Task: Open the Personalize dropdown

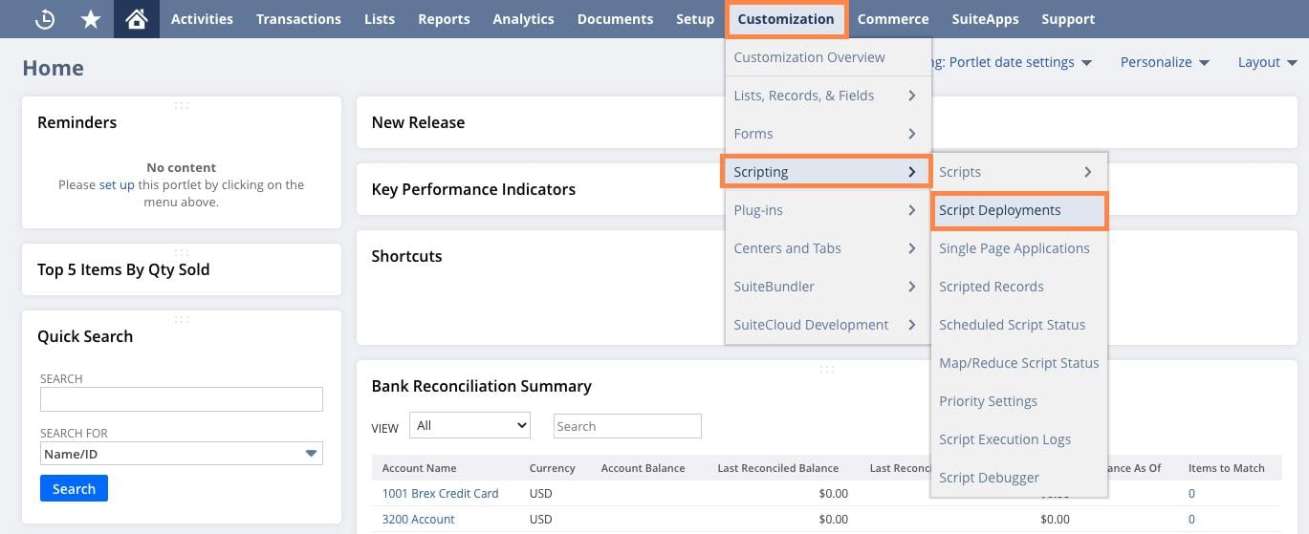Action: pos(1164,62)
